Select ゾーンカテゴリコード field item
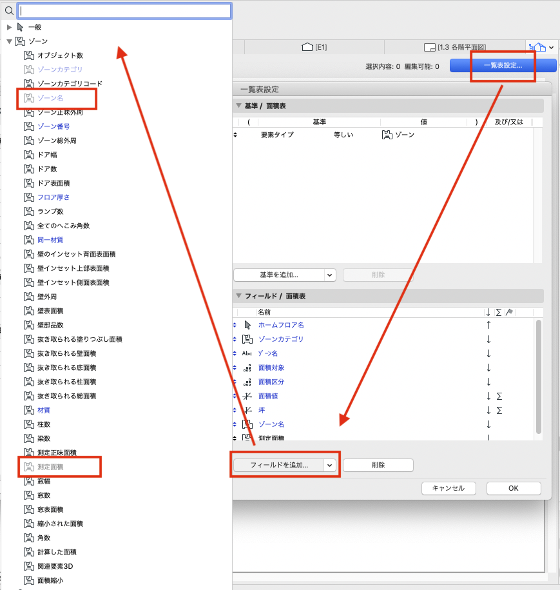Image resolution: width=560 pixels, height=590 pixels. pos(70,84)
